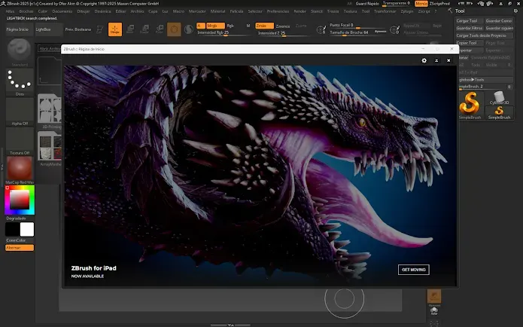This screenshot has width=523, height=327.
Task: Toggle the Rgb mode button
Action: (230, 26)
